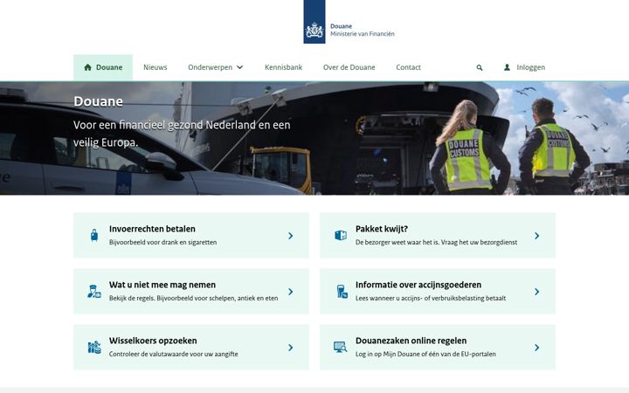Click 'Bekijk de regels' description text
The height and width of the screenshot is (393, 629).
[193, 298]
